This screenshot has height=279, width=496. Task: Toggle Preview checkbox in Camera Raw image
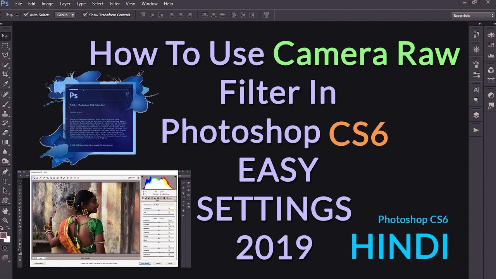click(129, 177)
